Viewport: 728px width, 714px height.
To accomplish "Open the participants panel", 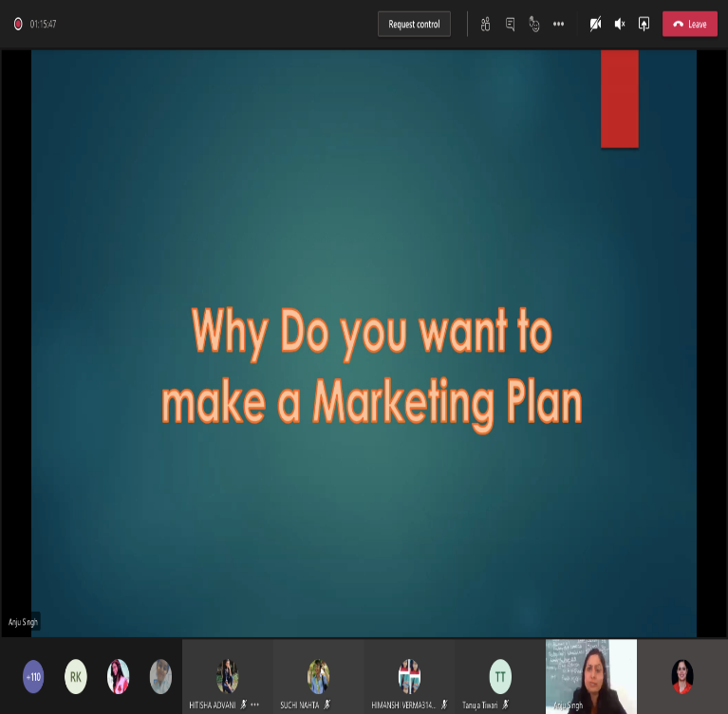I will click(485, 24).
